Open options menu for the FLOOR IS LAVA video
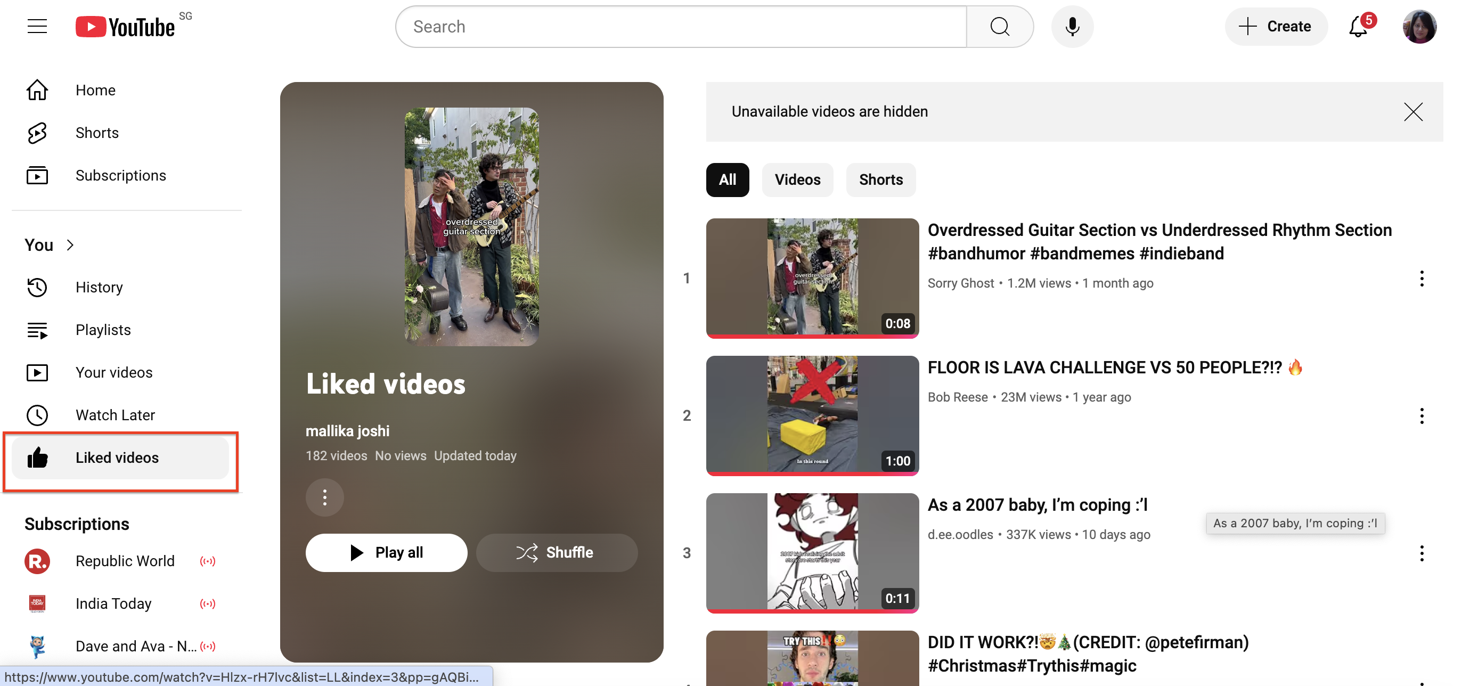Screen dimensions: 1470x686 (x=1422, y=416)
